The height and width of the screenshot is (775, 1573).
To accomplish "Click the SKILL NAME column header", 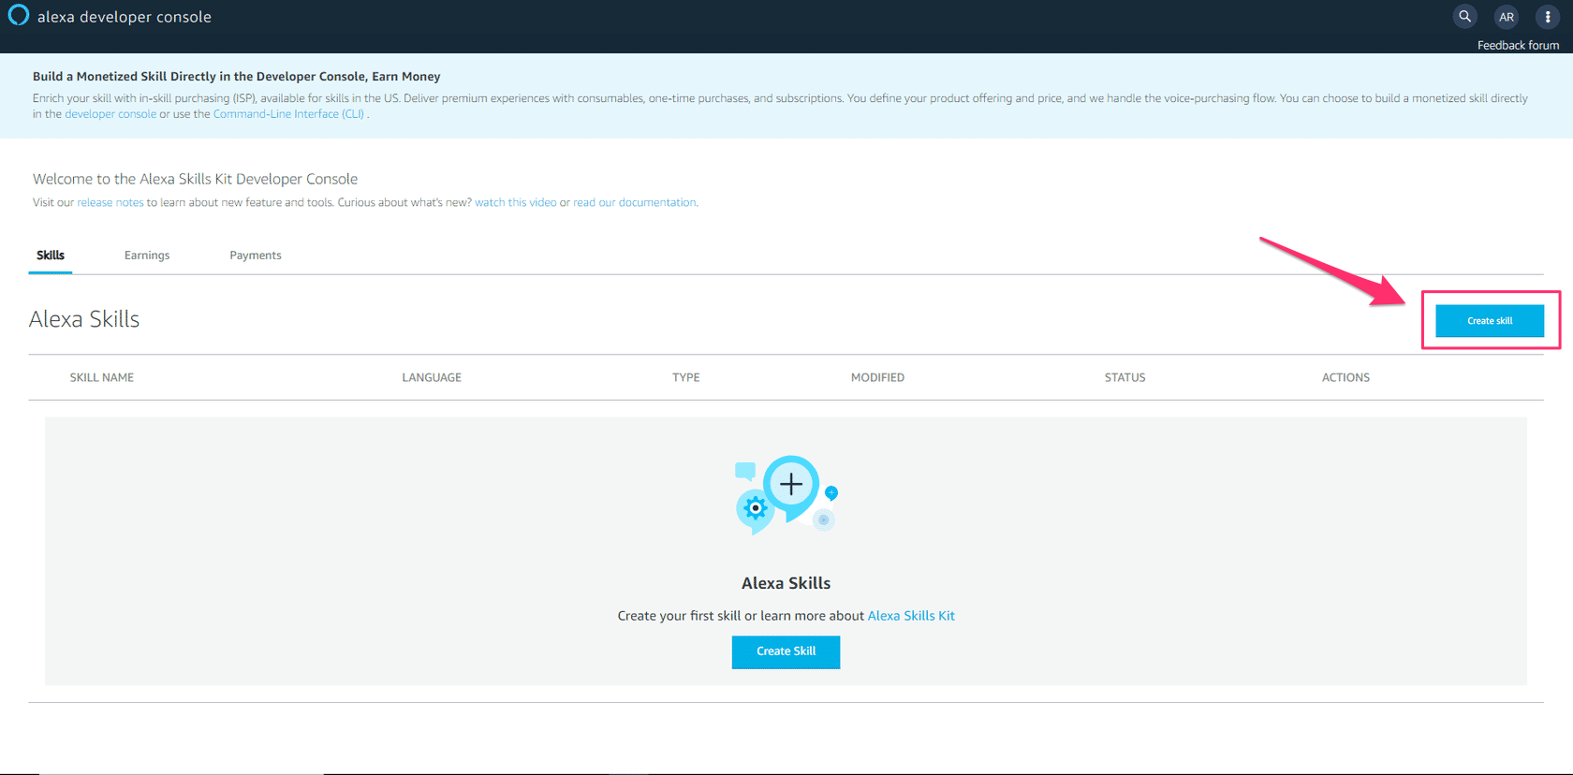I will (102, 377).
